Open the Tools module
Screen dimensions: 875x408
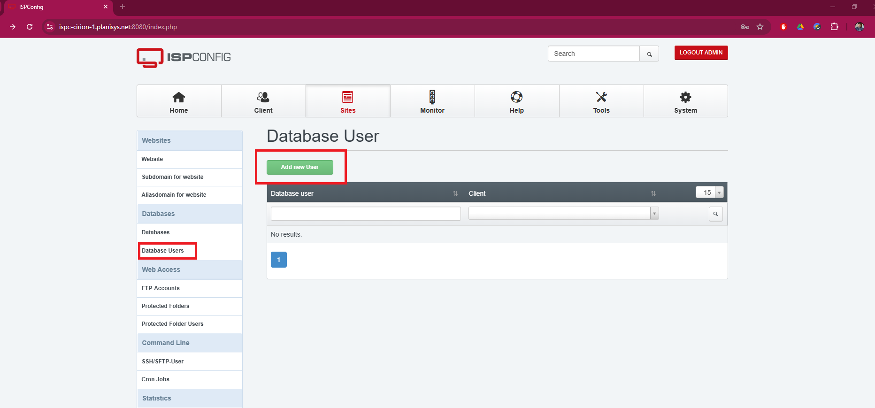click(601, 101)
